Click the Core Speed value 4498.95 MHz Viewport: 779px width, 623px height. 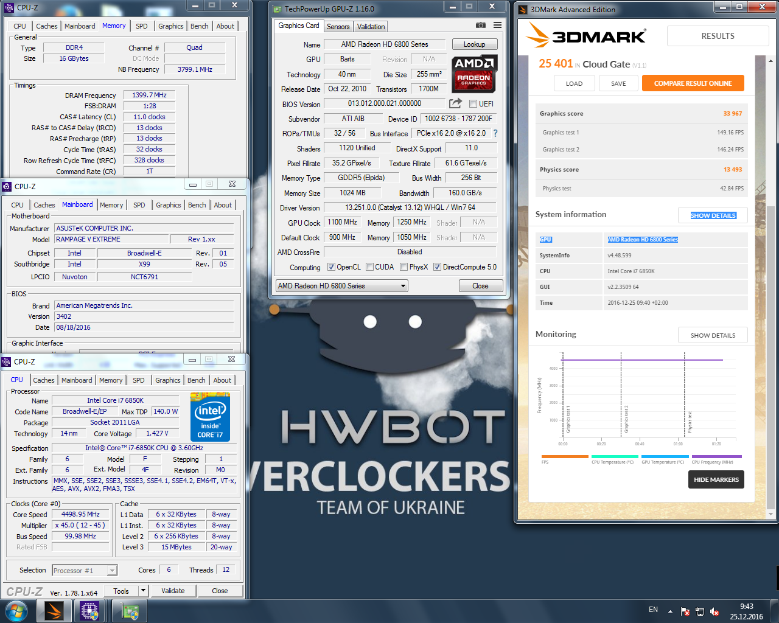point(80,515)
